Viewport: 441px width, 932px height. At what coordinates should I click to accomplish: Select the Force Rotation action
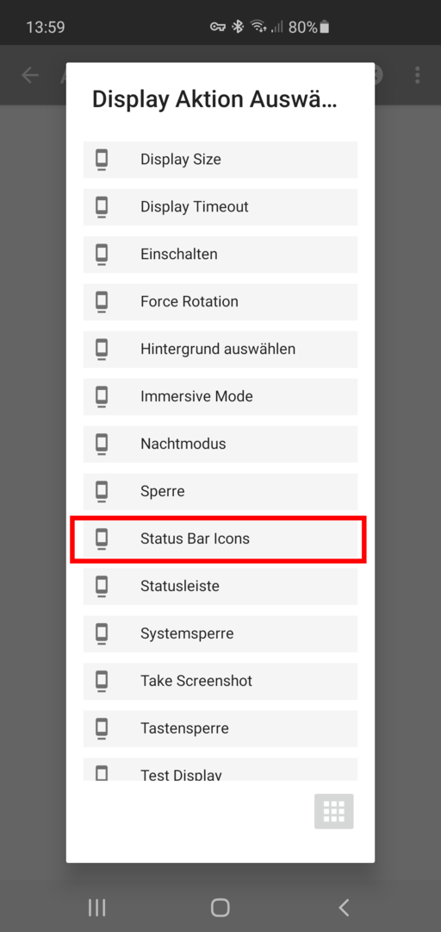coord(220,301)
